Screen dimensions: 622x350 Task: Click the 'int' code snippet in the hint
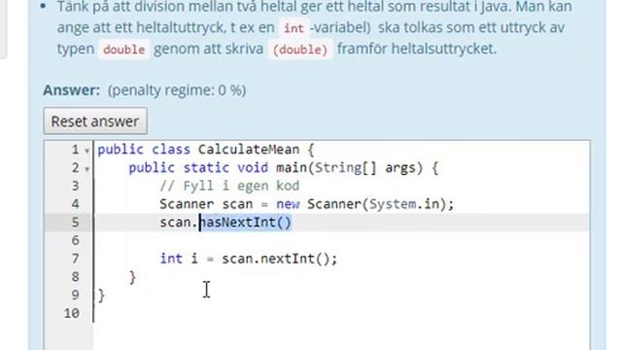pos(294,28)
